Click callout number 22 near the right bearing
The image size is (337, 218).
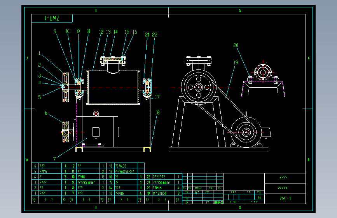(x=155, y=35)
